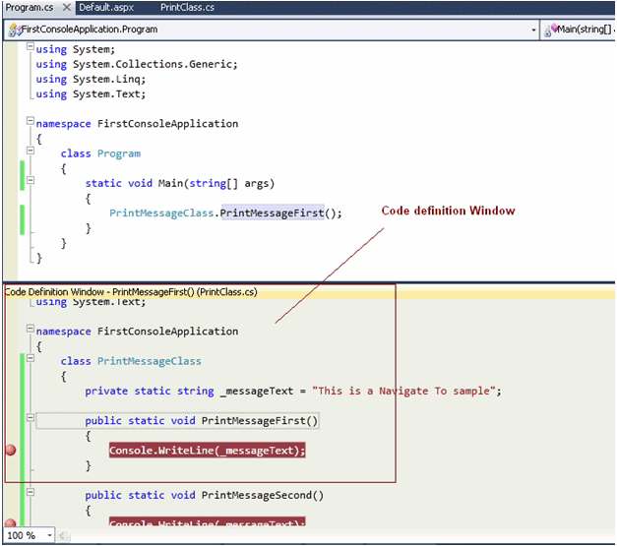Collapse the PrintMessageSecond() method block
Image resolution: width=617 pixels, height=546 pixels.
pos(31,492)
